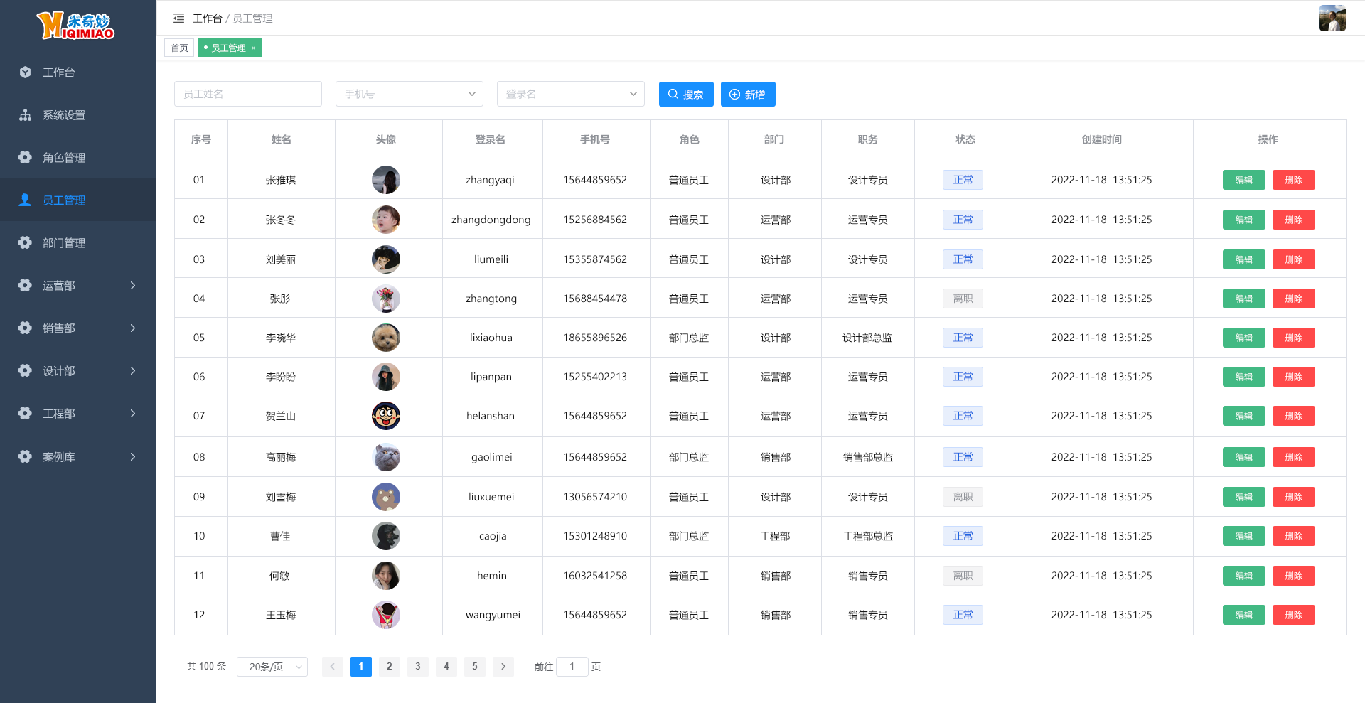Click the 员工管理 person icon
Viewport: 1365px width, 703px height.
tap(25, 200)
